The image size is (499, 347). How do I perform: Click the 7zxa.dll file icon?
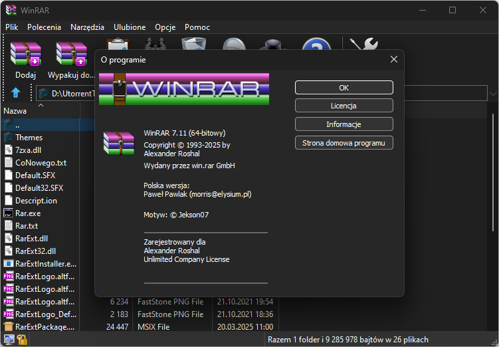point(9,150)
